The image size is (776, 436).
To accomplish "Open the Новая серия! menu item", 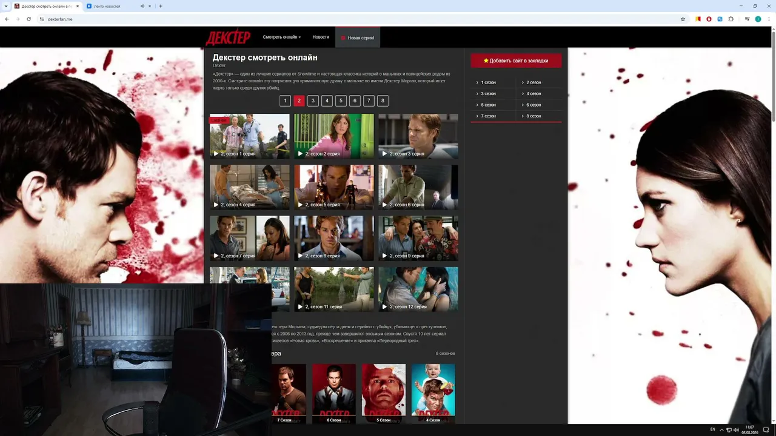I will tap(358, 38).
